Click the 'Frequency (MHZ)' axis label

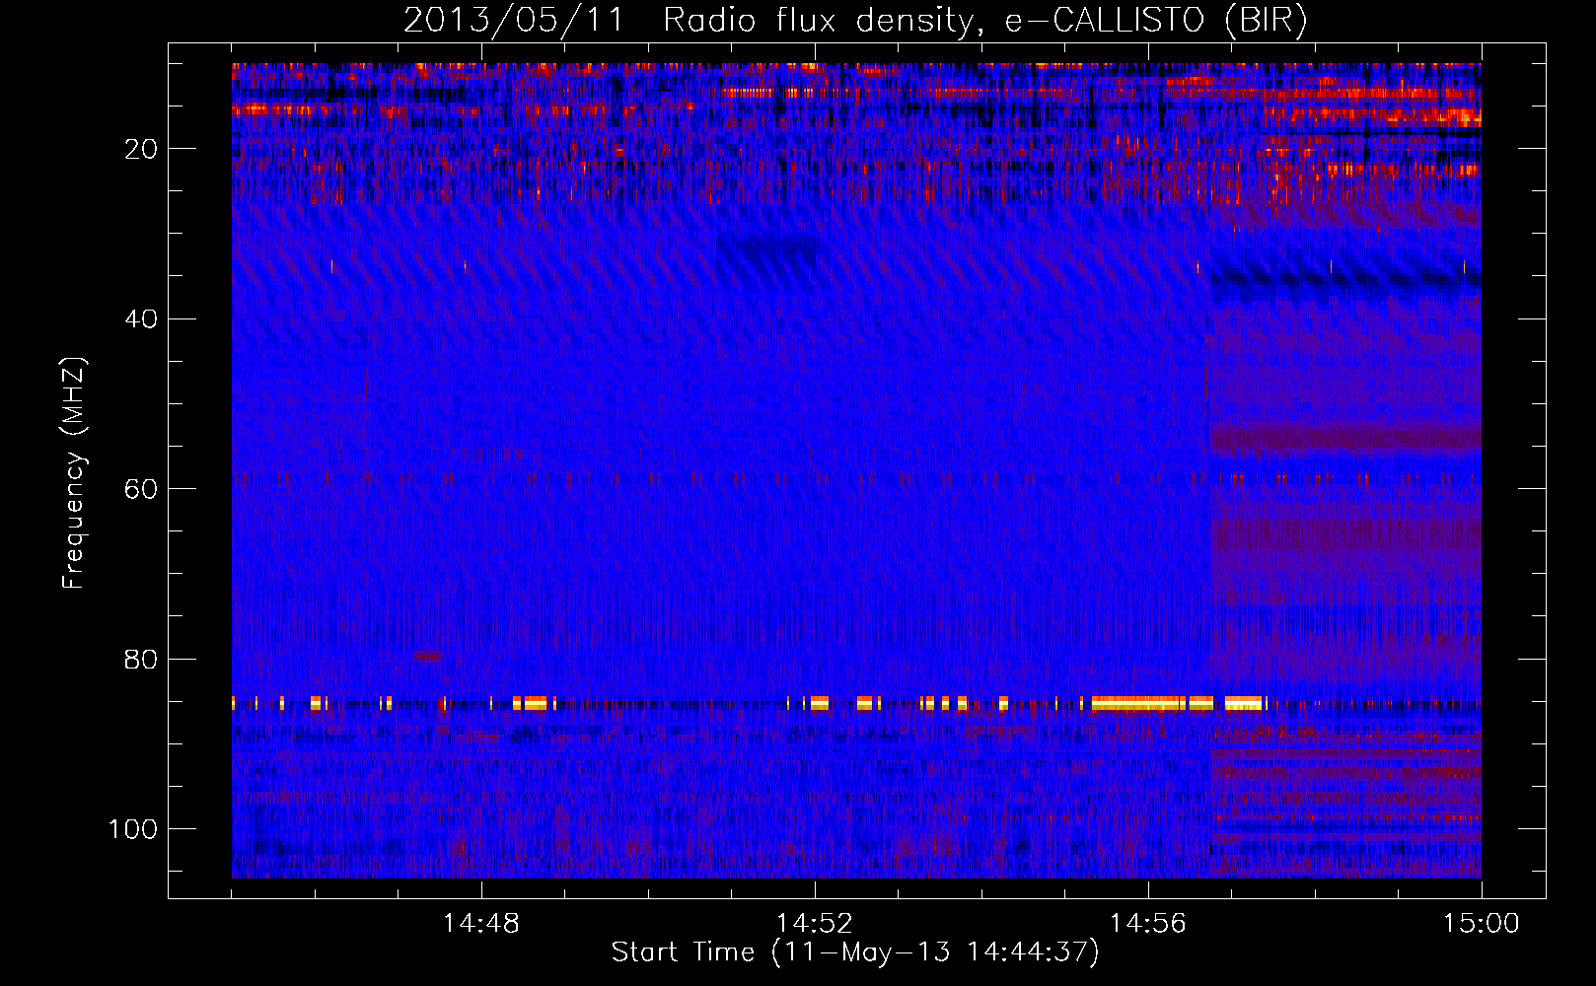(x=74, y=473)
